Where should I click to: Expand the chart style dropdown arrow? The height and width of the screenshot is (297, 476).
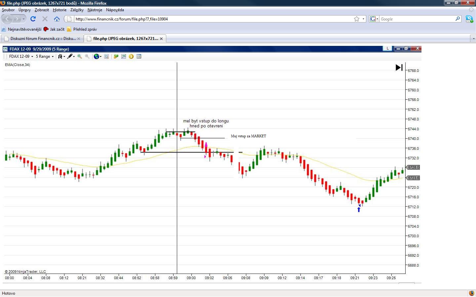[64, 56]
